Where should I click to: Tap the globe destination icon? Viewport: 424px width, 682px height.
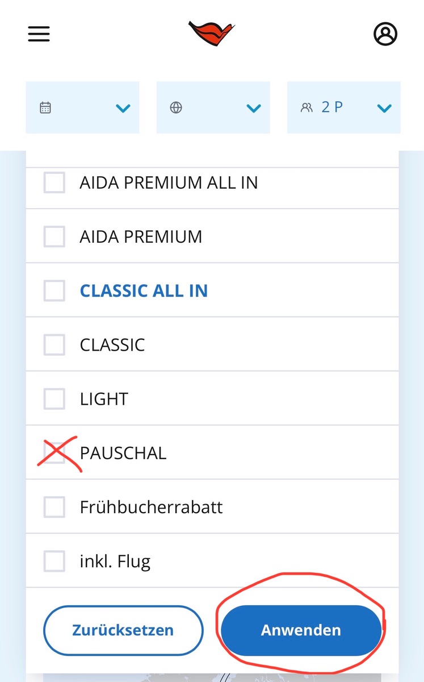(176, 107)
